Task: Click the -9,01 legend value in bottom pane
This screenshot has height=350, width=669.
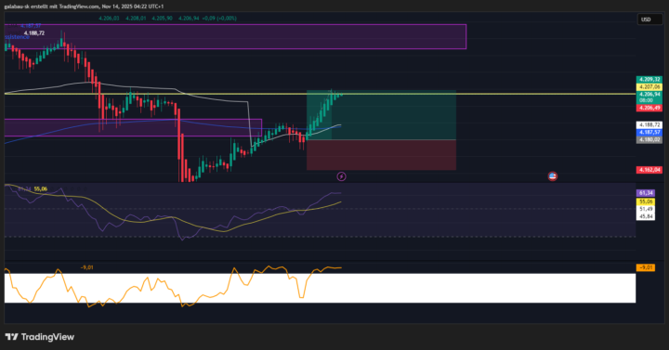Action: point(87,267)
